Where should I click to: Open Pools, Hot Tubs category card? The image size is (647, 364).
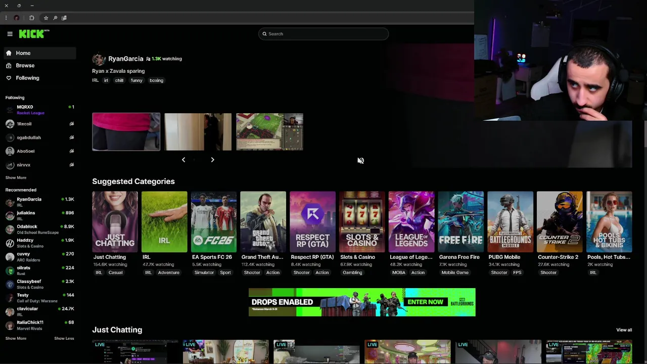point(609,222)
